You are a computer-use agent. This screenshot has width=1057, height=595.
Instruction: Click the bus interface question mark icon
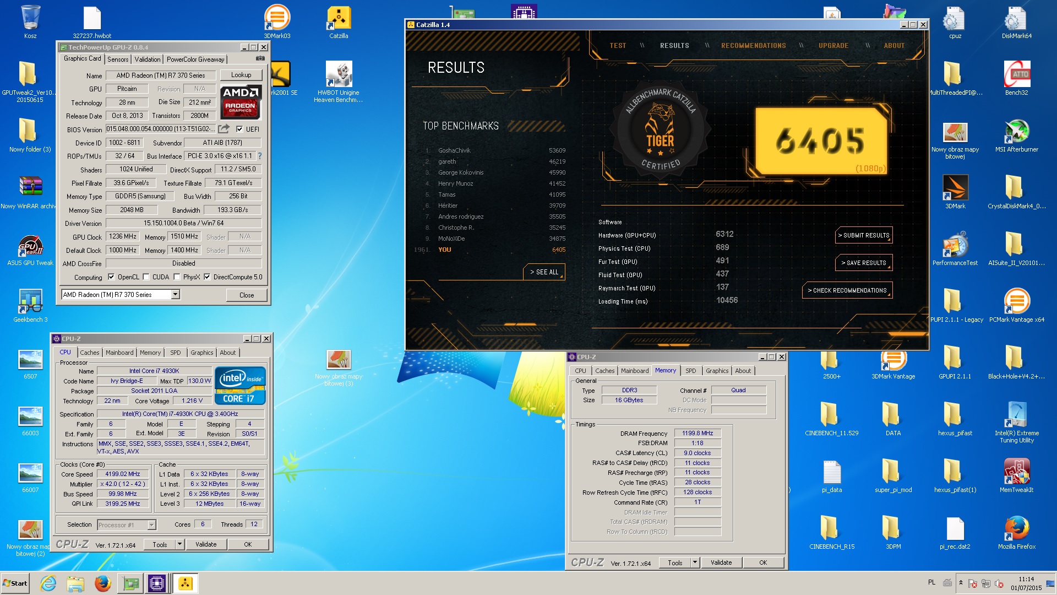(x=260, y=156)
